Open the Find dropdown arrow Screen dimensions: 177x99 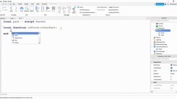tap(22, 13)
